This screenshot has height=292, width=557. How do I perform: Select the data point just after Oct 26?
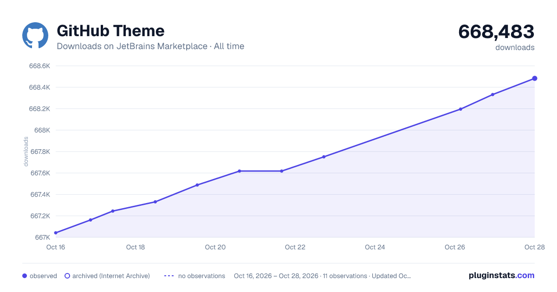pos(460,109)
